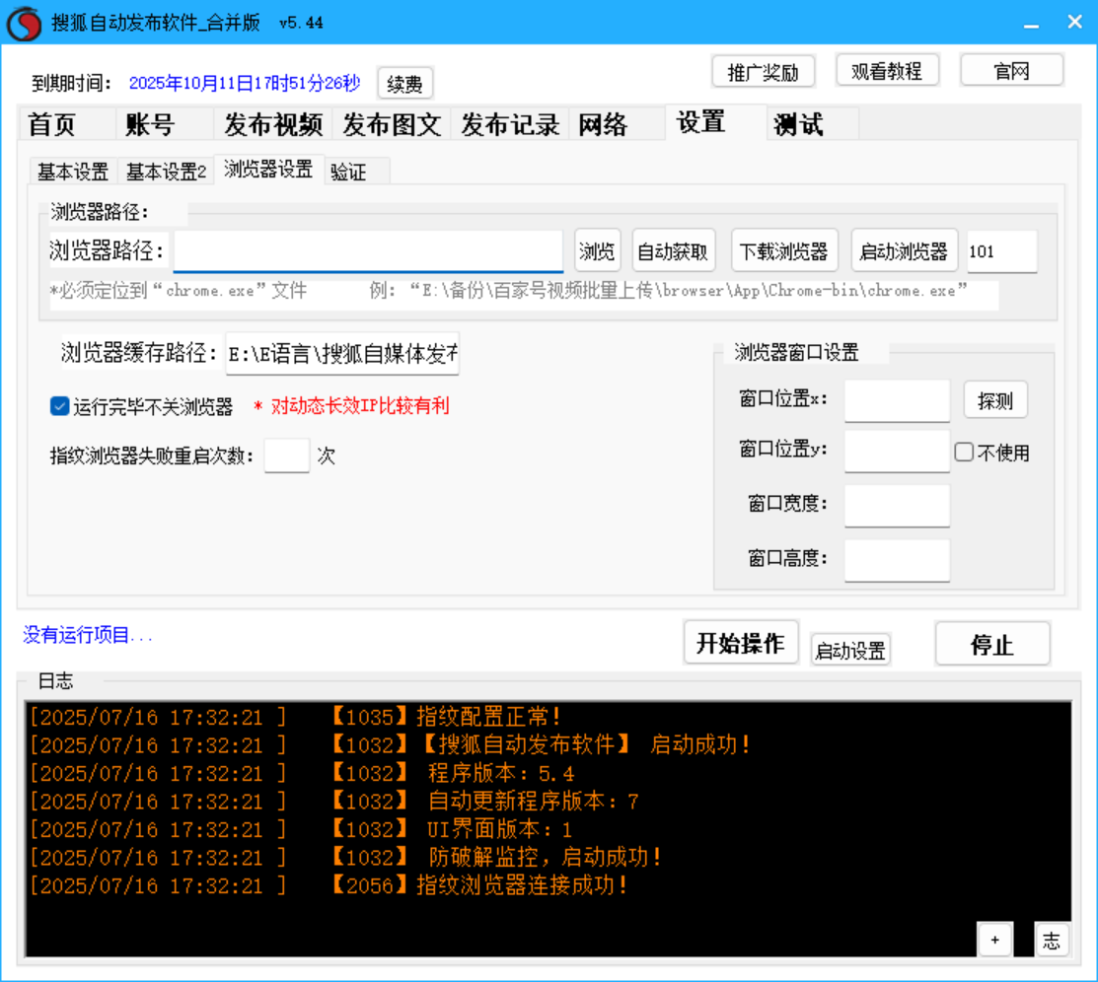Click log line 程序版本：5.4
The image size is (1098, 982).
point(303,773)
